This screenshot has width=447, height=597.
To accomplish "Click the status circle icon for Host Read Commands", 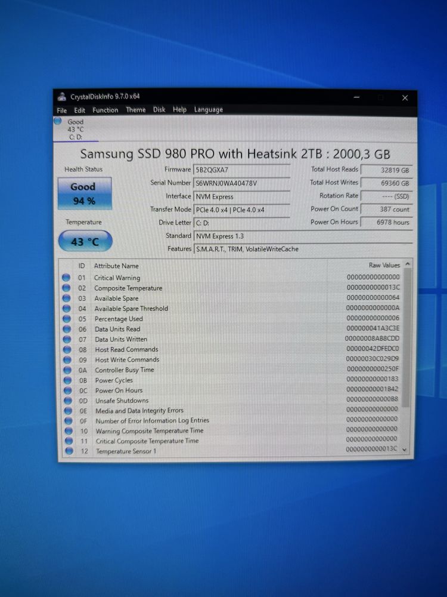I will click(67, 349).
